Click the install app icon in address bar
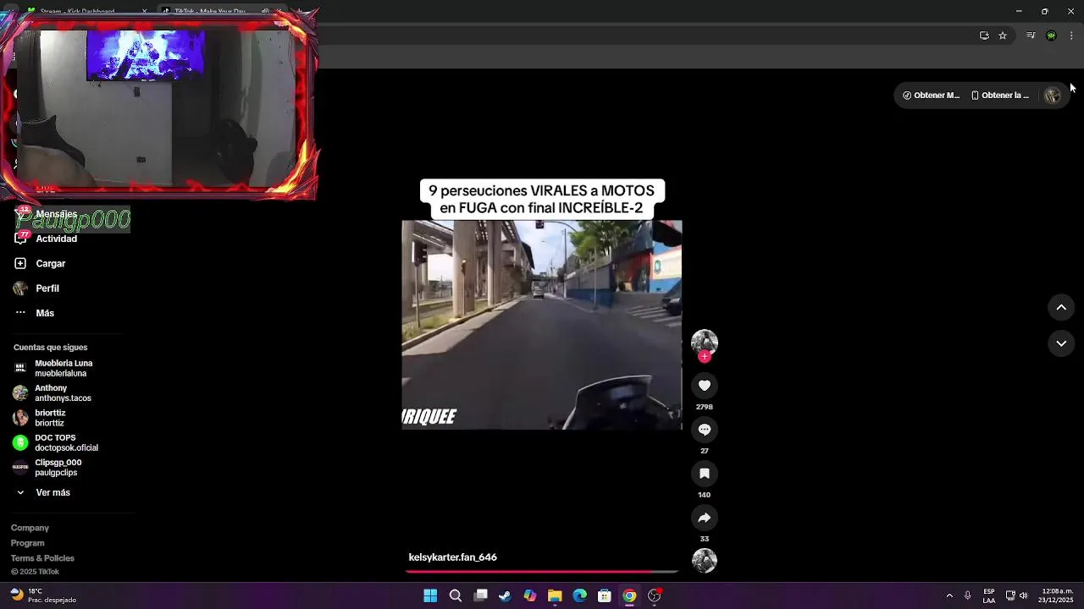The height and width of the screenshot is (609, 1084). coord(984,36)
